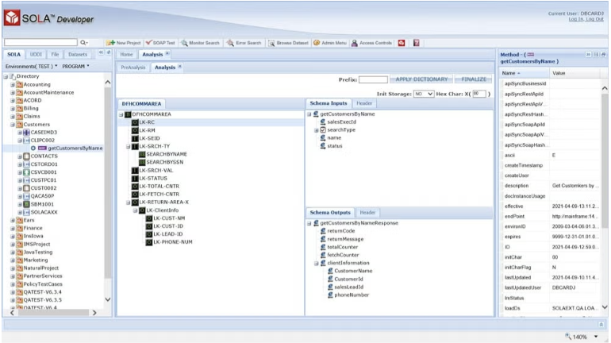
Task: Click the SBM1001 program icon
Action: point(26,204)
